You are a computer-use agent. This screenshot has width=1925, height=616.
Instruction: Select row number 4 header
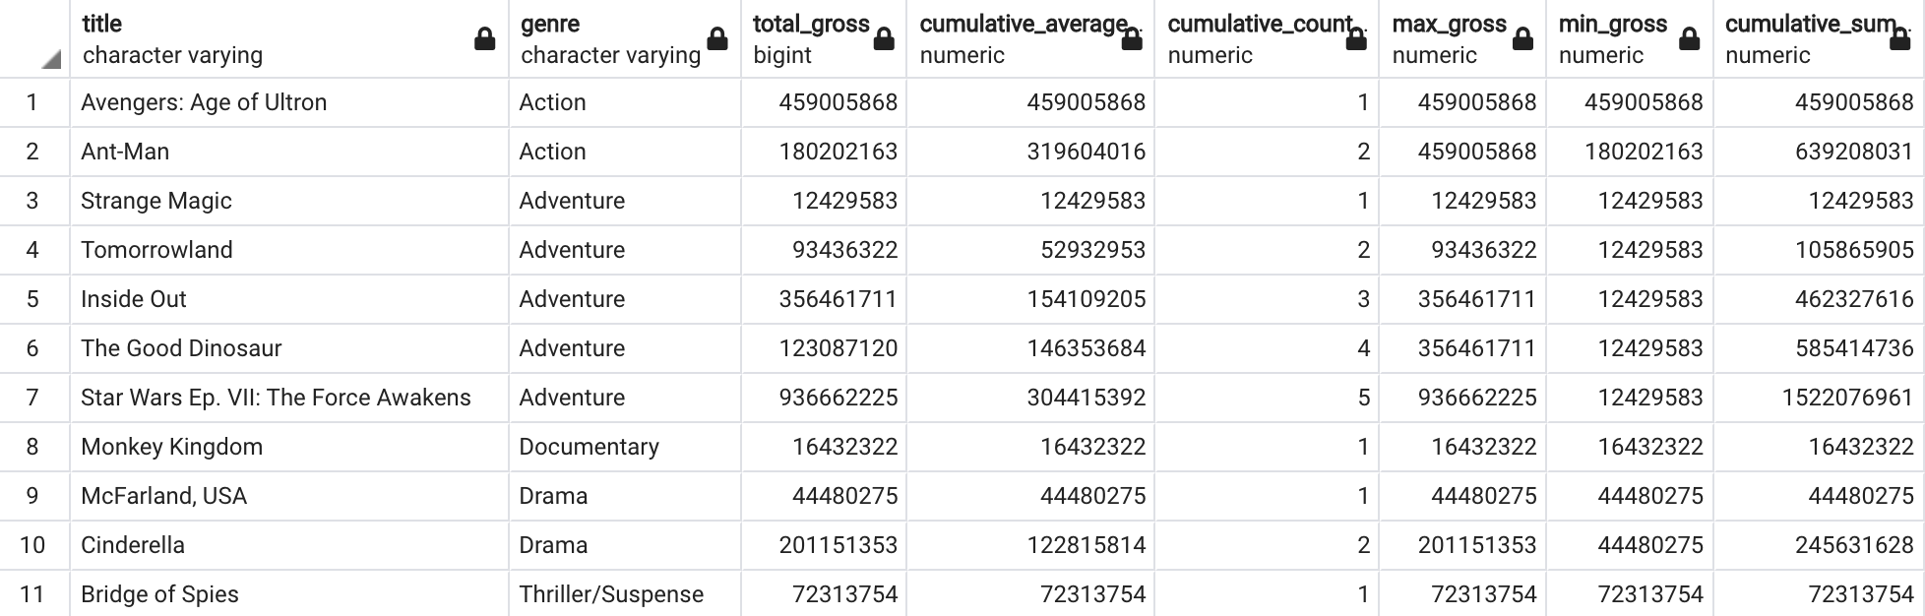pyautogui.click(x=34, y=250)
